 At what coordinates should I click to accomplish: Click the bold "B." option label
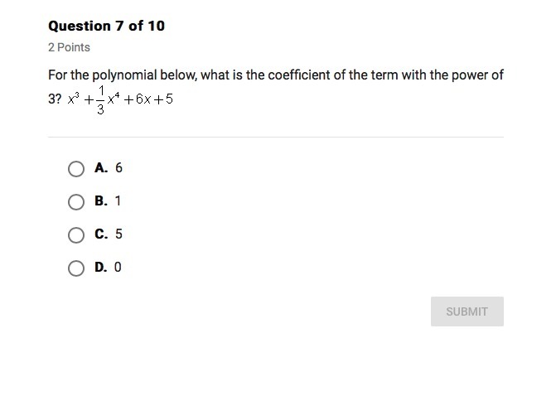coord(101,201)
